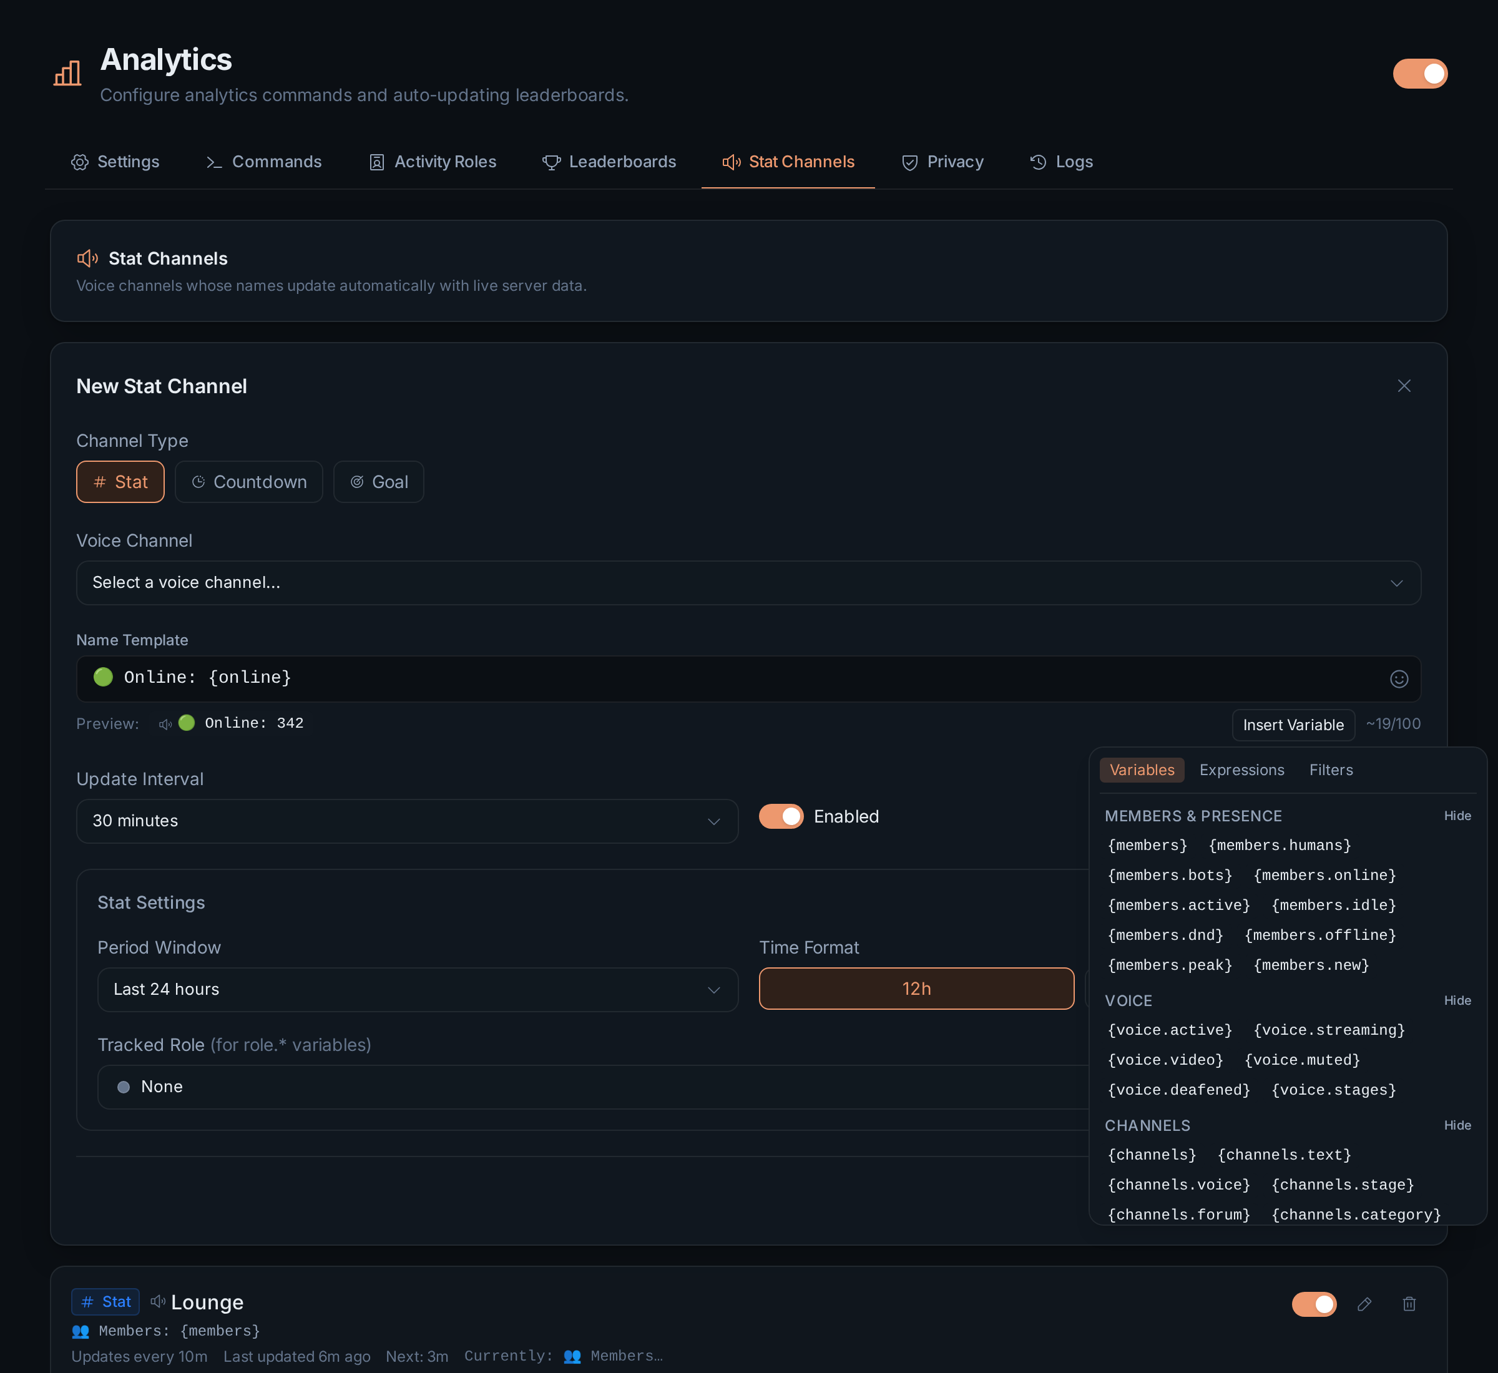Open the Settings tab

115,162
